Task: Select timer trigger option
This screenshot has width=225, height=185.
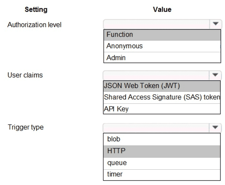Action: [x=162, y=174]
